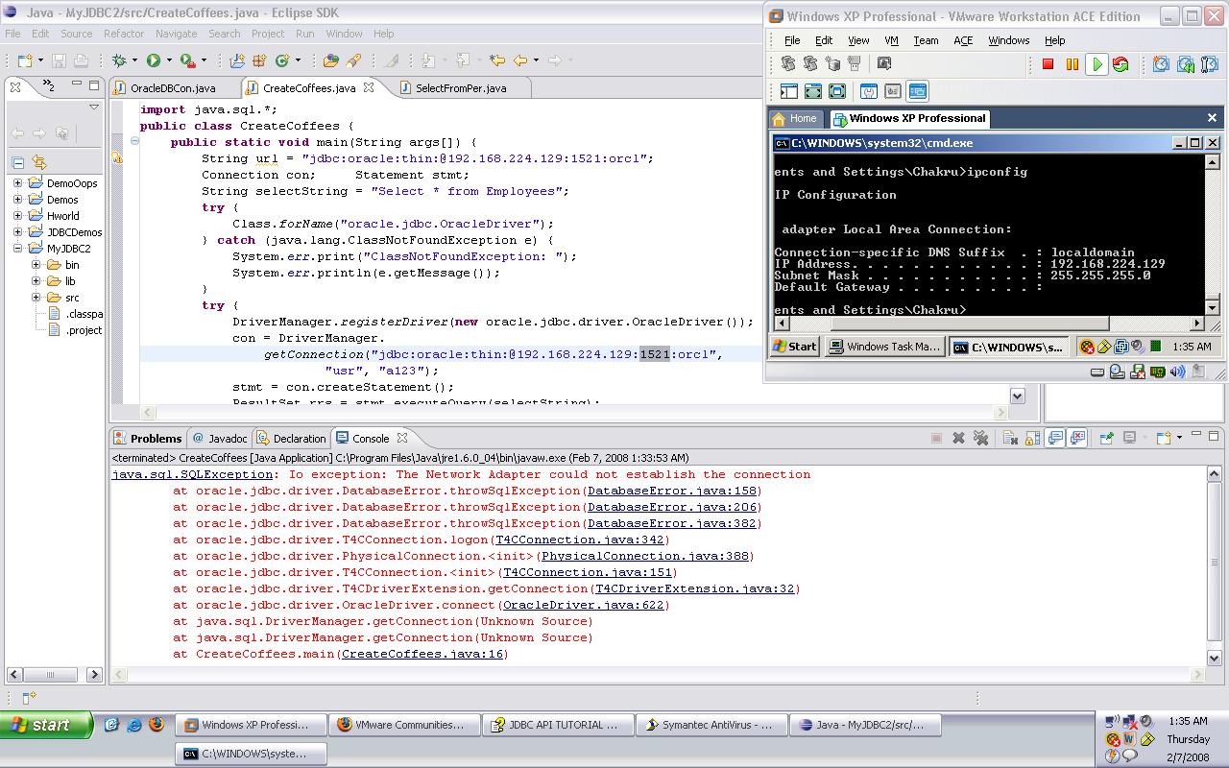
Task: Expand the Hworld project node
Action: 17,216
